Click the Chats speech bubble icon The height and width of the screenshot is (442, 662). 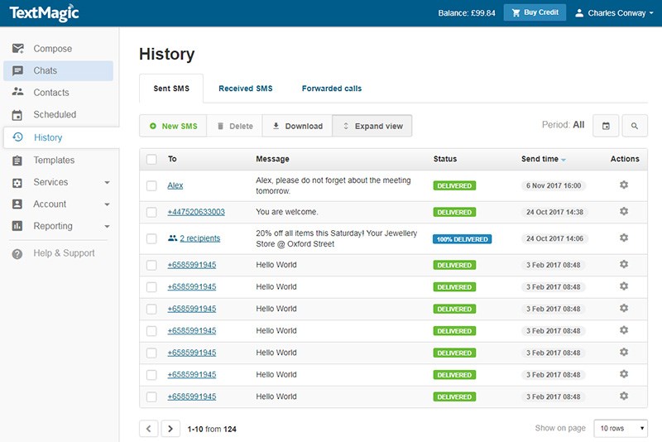tap(17, 70)
